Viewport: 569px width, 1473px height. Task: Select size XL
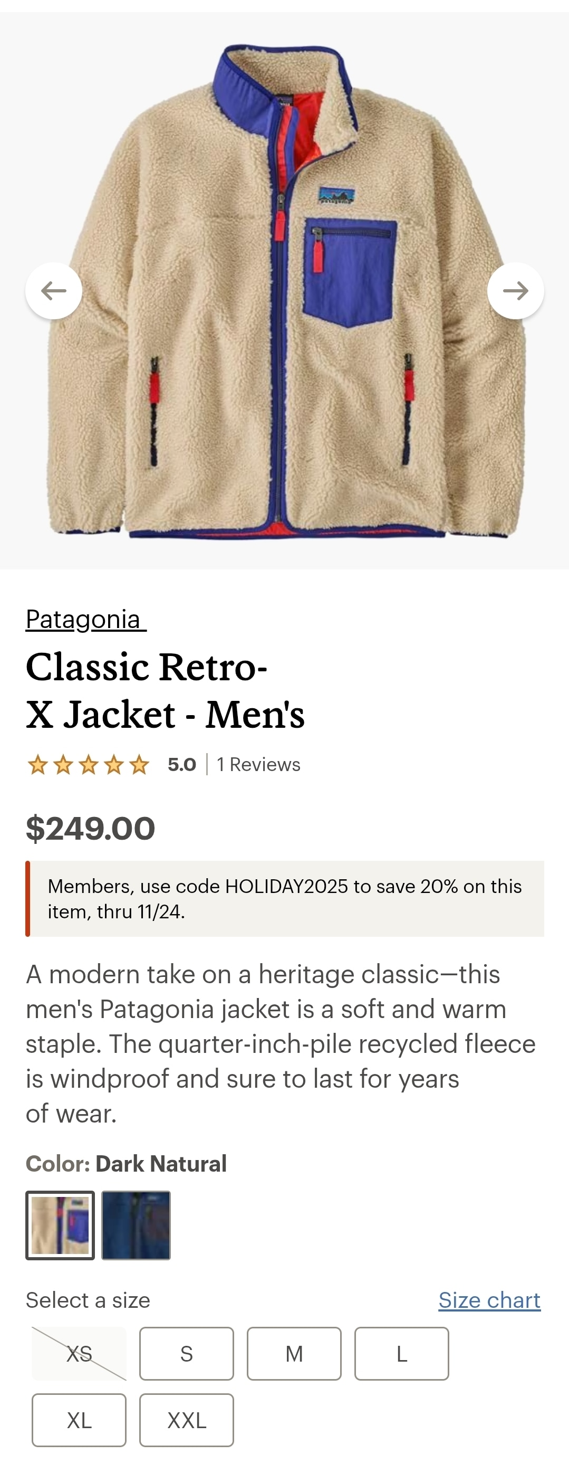coord(79,1420)
